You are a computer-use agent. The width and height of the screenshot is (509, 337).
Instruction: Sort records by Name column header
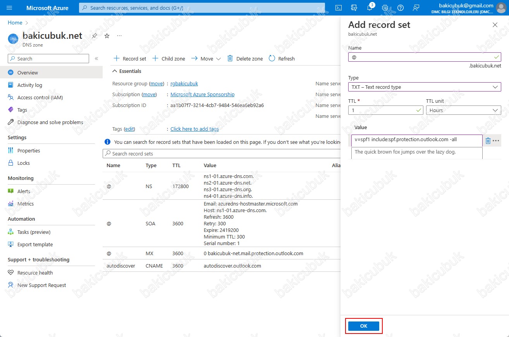pos(113,165)
